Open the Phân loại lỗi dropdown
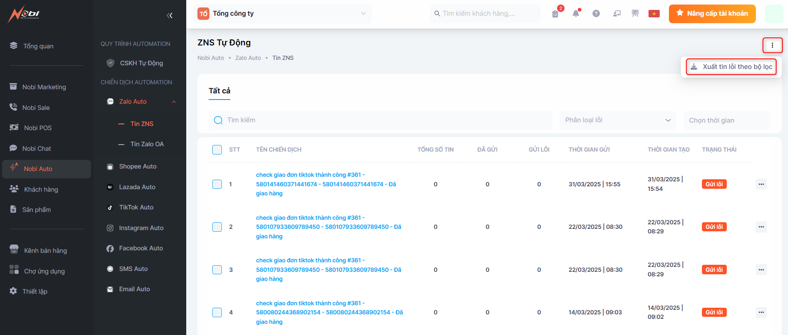This screenshot has height=335, width=788. (617, 120)
